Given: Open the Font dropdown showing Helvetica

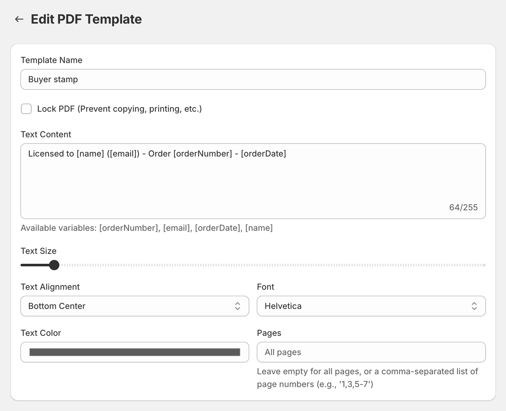Looking at the screenshot, I should (371, 306).
